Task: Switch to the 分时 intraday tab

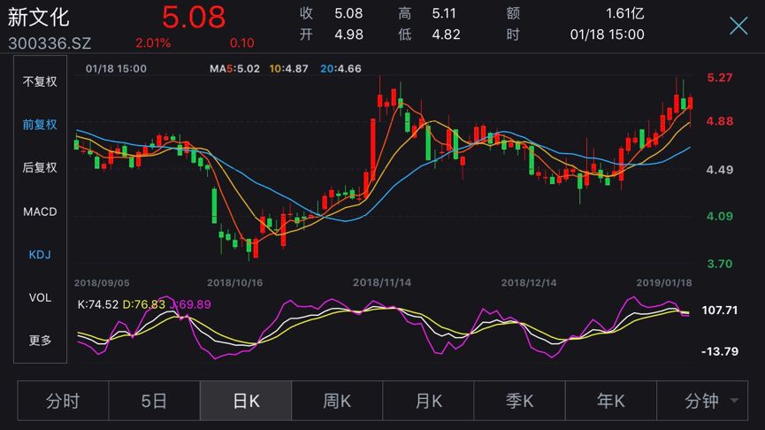Action: pos(63,402)
